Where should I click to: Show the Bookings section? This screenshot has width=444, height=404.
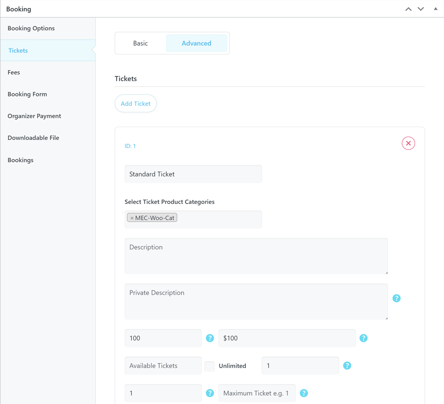[x=48, y=160]
